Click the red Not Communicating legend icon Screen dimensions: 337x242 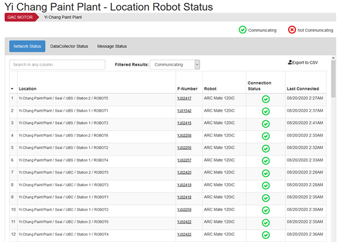click(292, 30)
